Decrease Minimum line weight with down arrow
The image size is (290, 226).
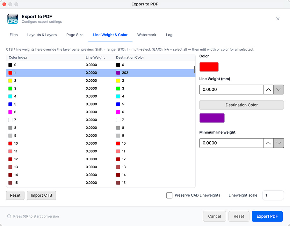click(x=279, y=143)
